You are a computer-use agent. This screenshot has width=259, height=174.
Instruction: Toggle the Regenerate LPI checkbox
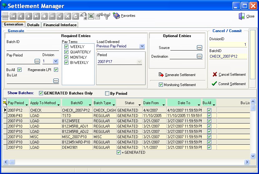[56, 70]
